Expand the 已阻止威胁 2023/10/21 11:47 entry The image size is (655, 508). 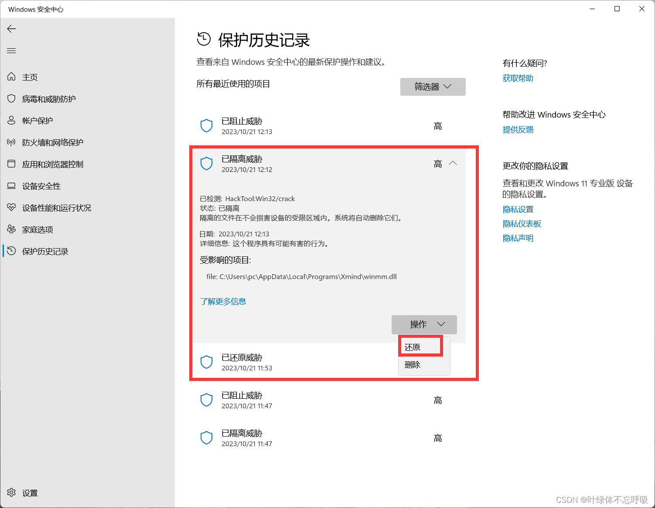[329, 400]
